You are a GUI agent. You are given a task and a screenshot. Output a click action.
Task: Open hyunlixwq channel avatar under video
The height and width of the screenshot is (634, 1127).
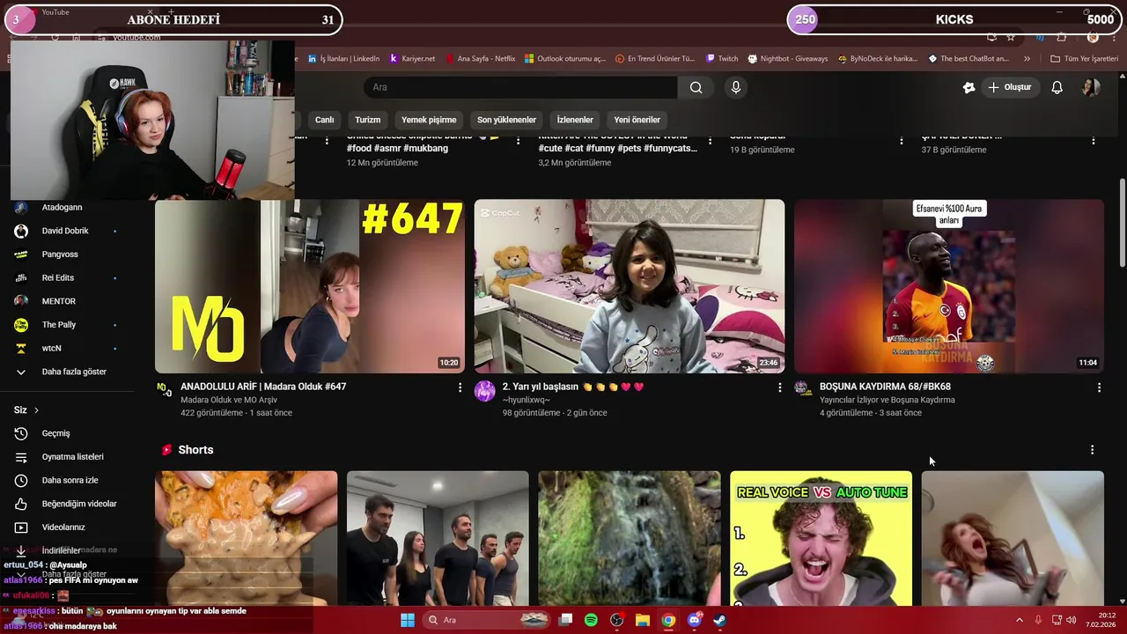(484, 391)
